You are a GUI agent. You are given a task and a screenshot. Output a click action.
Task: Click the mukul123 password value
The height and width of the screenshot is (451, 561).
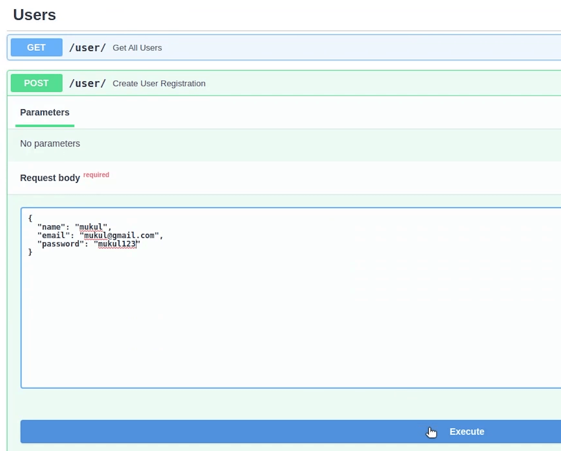(x=116, y=244)
